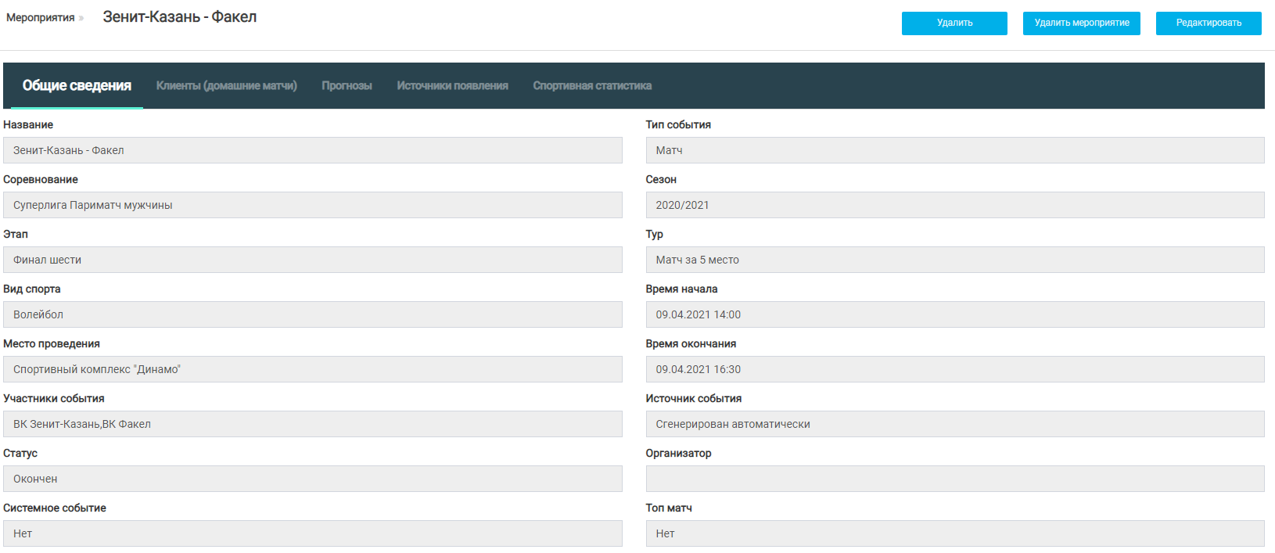The width and height of the screenshot is (1275, 553).
Task: Click the Тип события field showing Матч
Action: 954,150
